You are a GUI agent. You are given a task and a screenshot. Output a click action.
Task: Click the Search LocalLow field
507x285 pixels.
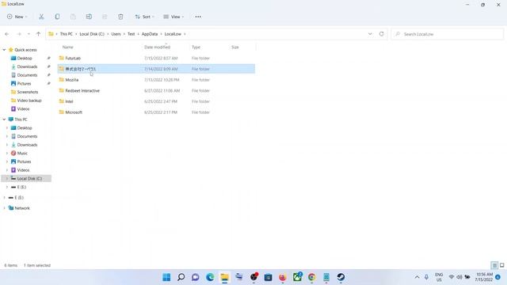[447, 34]
